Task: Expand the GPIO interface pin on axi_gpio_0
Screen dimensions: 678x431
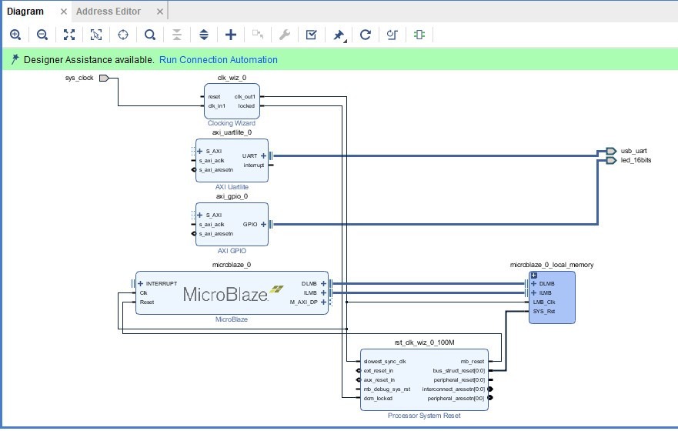Action: [263, 225]
